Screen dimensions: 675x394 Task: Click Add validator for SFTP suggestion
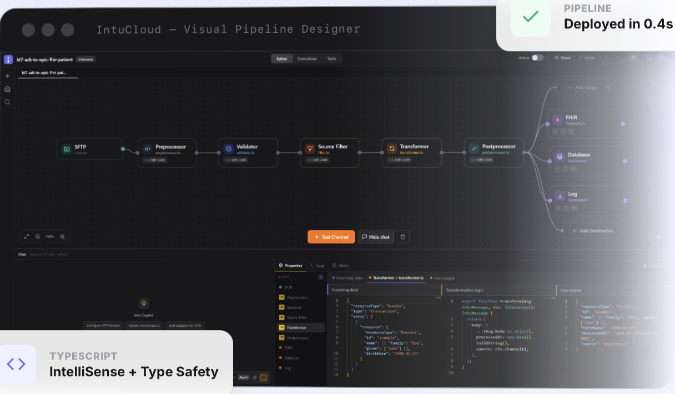184,326
